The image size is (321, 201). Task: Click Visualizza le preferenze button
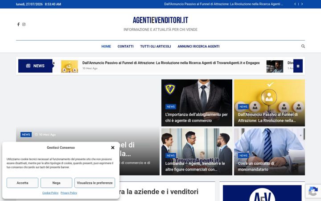(x=95, y=183)
